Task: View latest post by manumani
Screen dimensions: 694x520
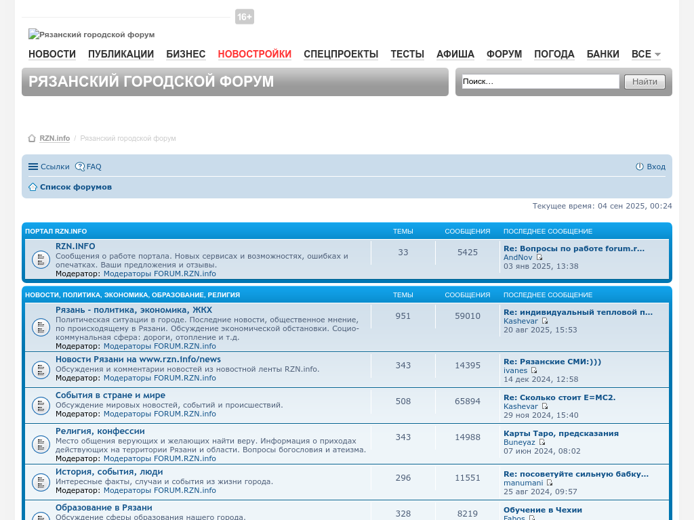Action: coord(550,483)
